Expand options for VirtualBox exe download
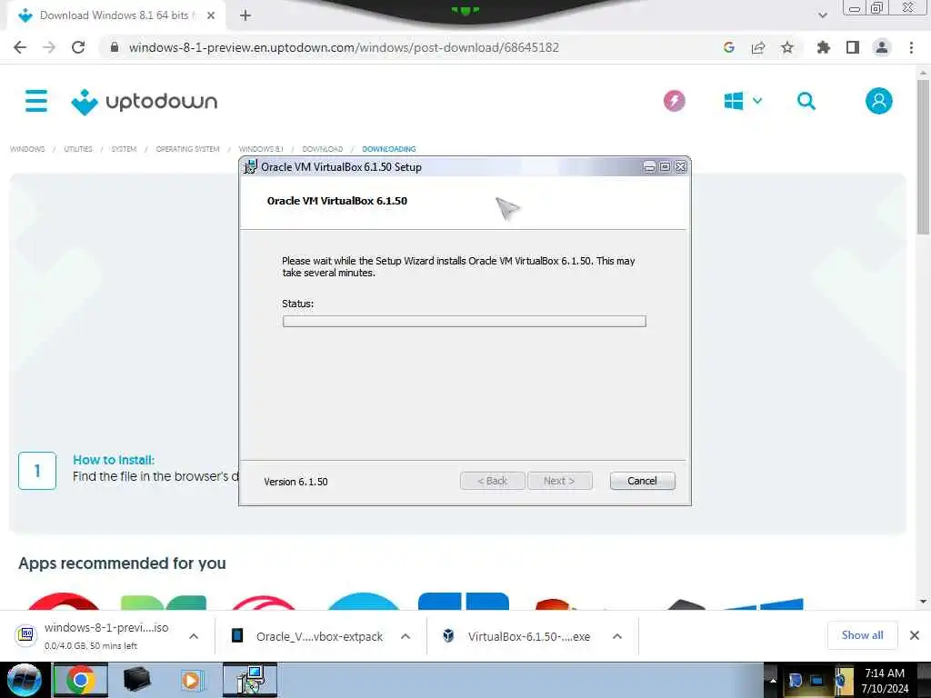 click(617, 636)
